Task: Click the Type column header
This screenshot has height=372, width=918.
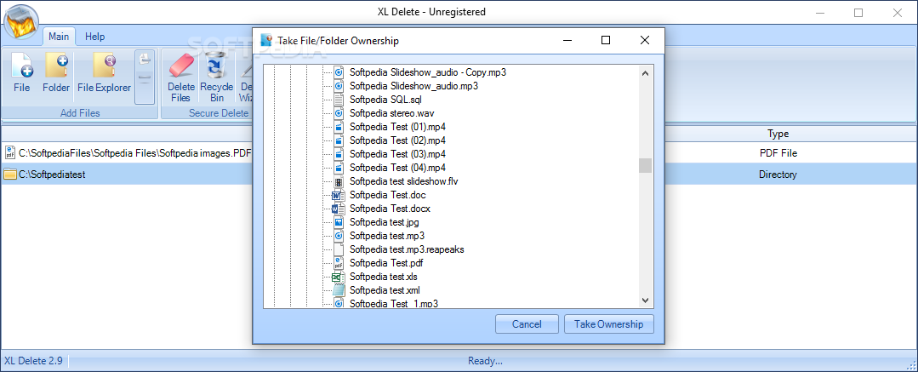Action: coord(778,134)
